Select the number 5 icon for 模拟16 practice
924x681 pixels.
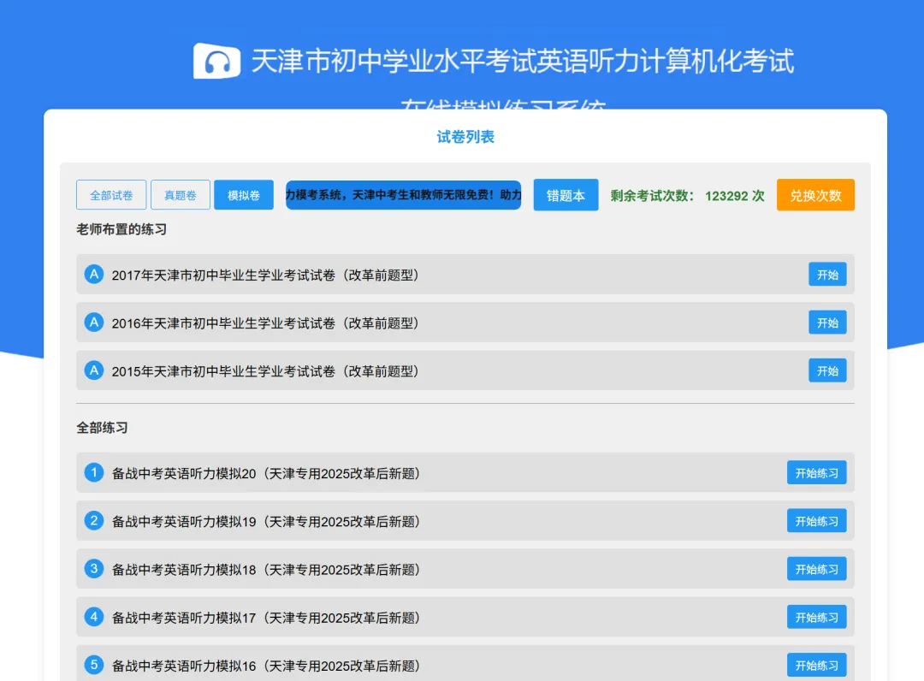[x=94, y=665]
